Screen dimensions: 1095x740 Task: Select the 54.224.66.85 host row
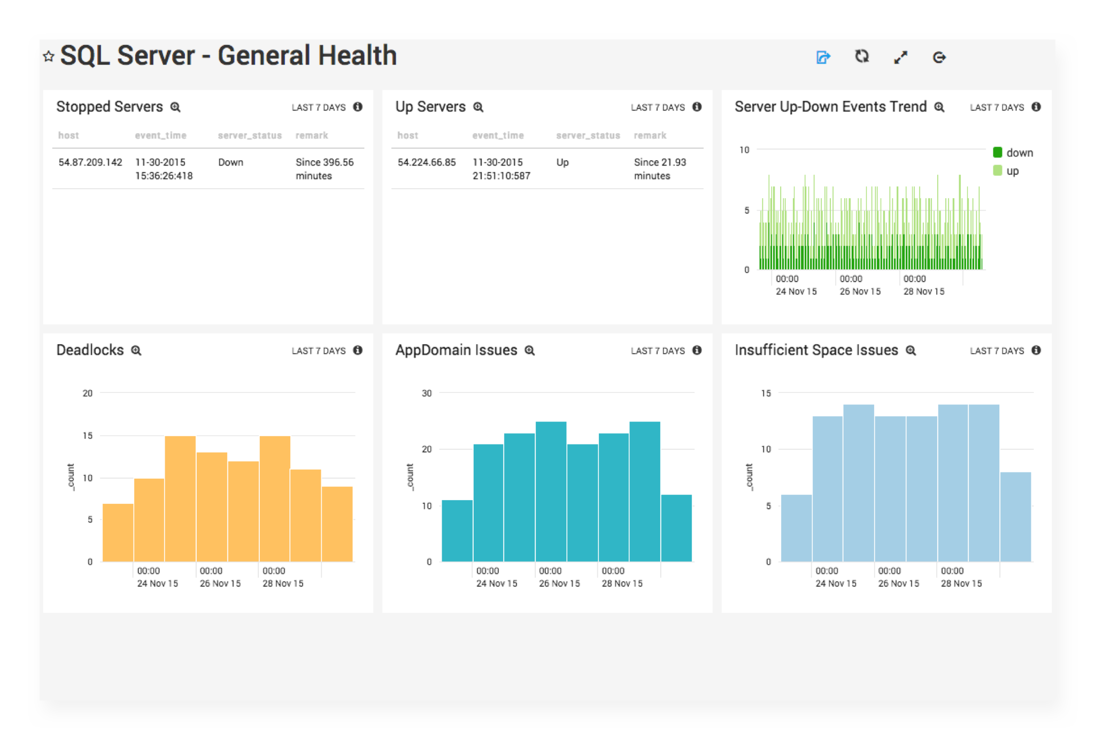pyautogui.click(x=427, y=162)
